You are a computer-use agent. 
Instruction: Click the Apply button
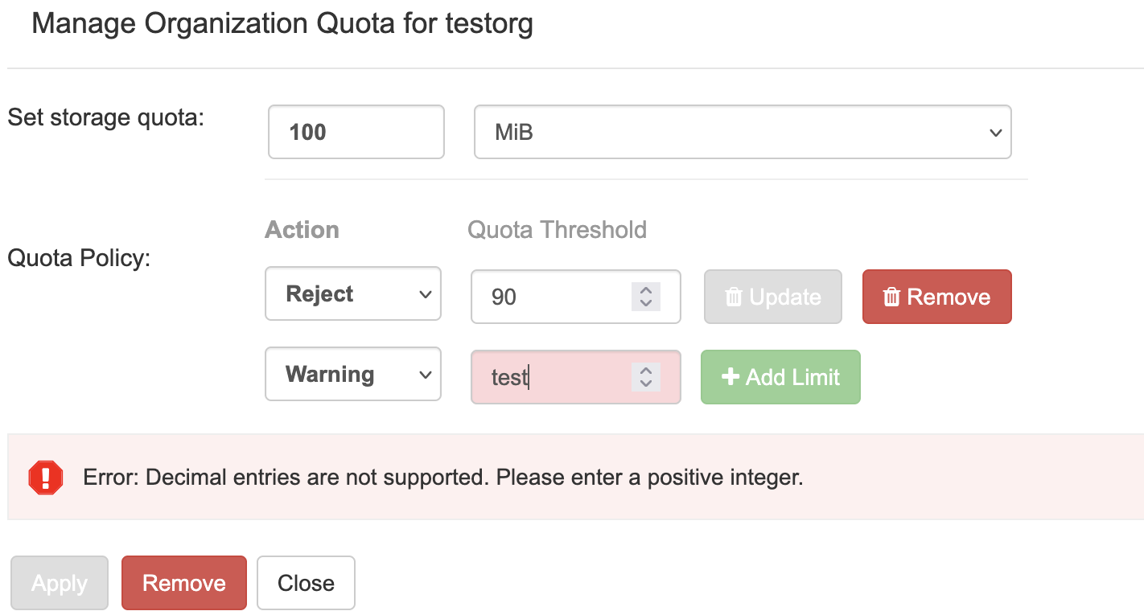click(x=60, y=583)
